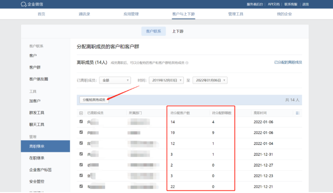Screen dimensions: 333x193
Task: Click the info icon beside member description
Action: 187,62
